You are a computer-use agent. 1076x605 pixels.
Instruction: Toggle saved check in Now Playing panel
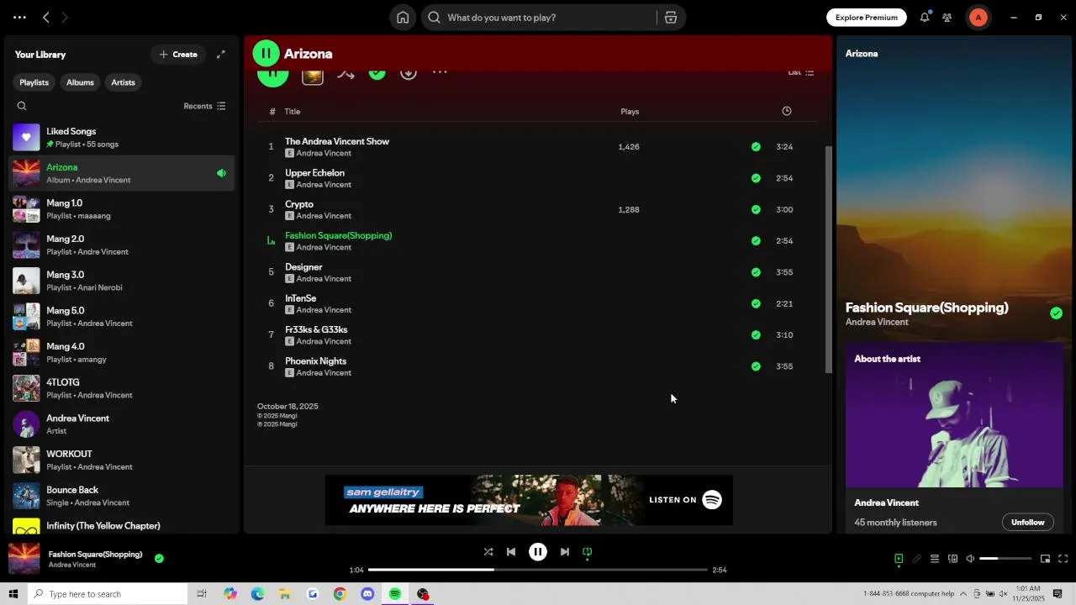(1056, 313)
